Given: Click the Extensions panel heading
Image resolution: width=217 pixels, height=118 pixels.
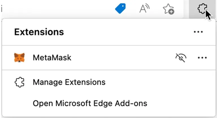Looking at the screenshot, I should point(39,32).
